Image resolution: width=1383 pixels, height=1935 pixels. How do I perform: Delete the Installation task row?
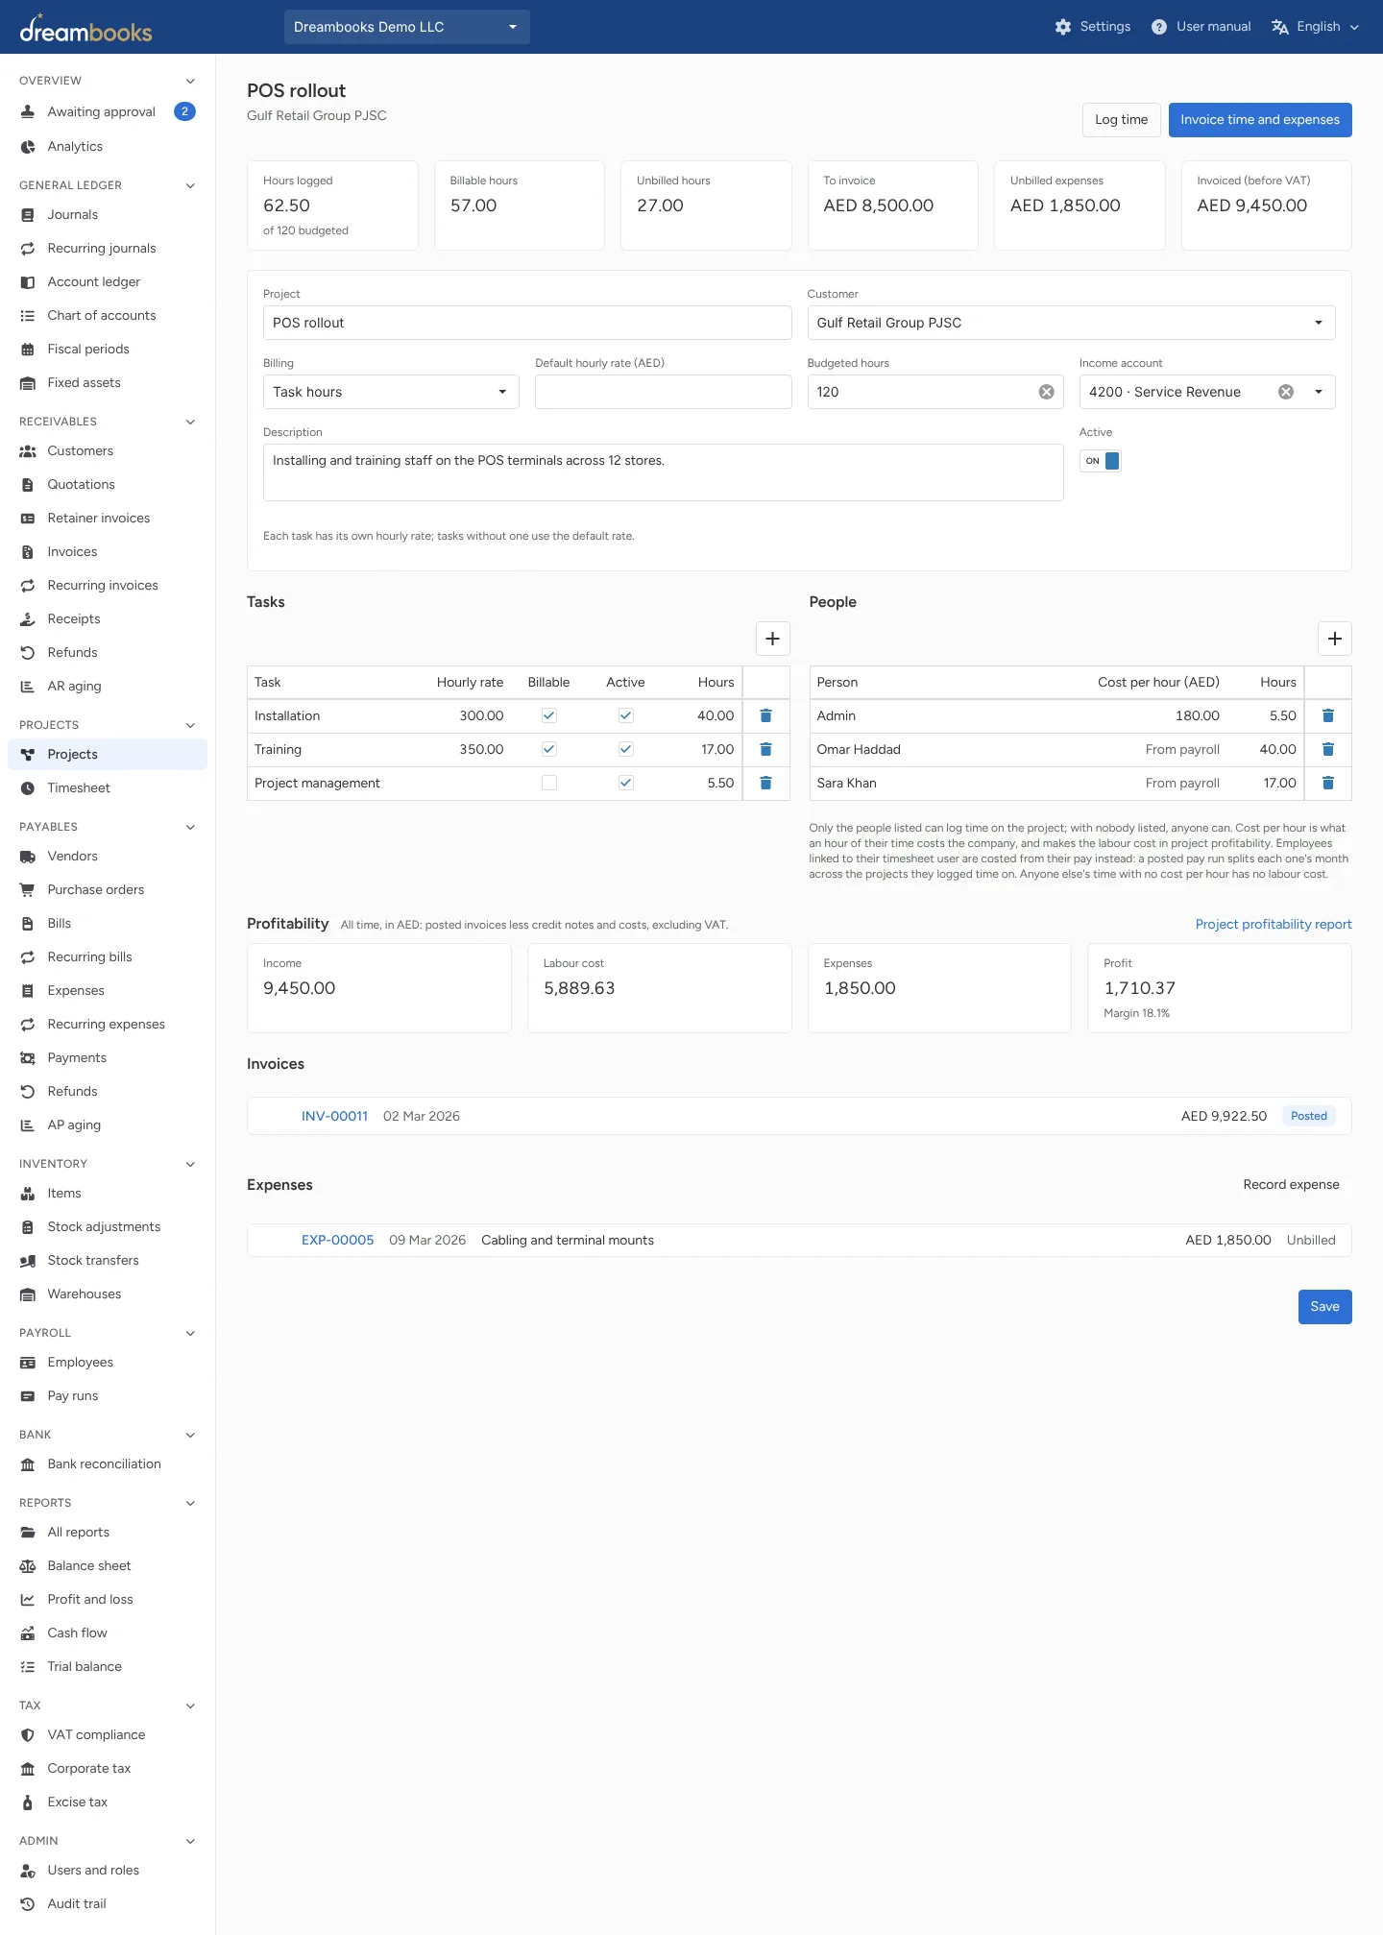coord(765,715)
